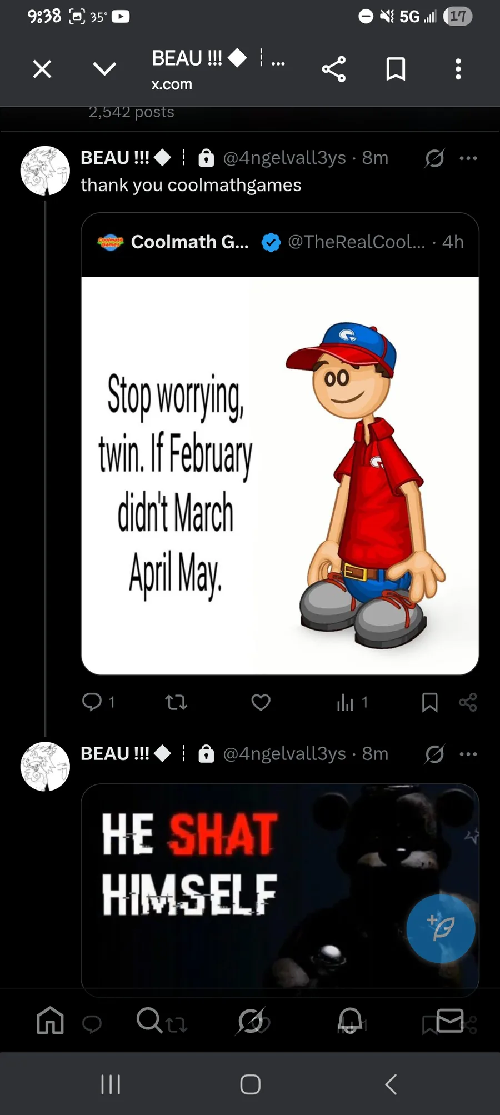Like the thank you coolmathgames post

tap(261, 702)
